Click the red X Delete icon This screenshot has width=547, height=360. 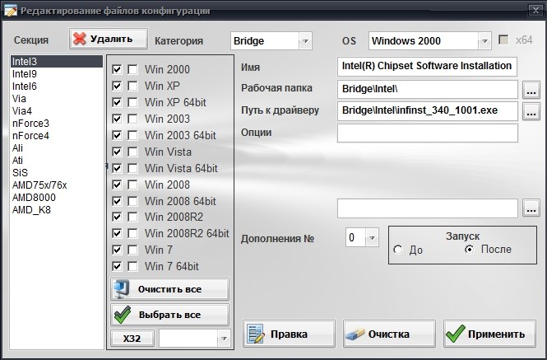click(80, 39)
